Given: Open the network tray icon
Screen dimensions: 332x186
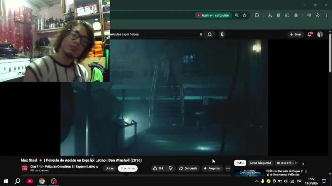Looking at the screenshot, I should tap(292, 181).
